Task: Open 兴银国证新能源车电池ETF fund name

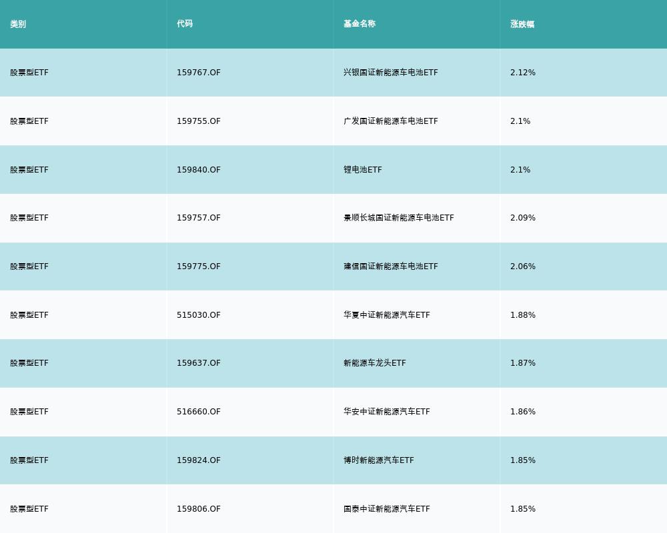Action: 391,73
